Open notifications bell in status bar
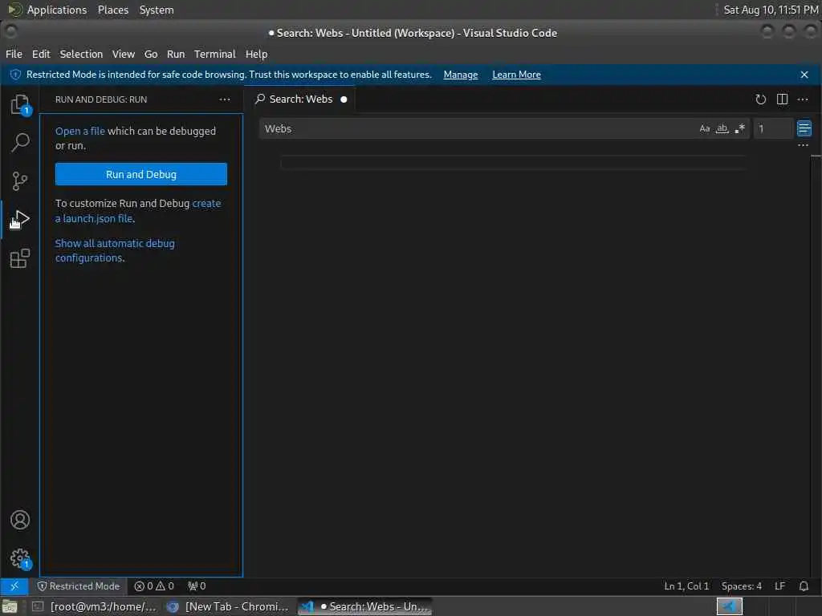The height and width of the screenshot is (616, 822). pyautogui.click(x=803, y=586)
